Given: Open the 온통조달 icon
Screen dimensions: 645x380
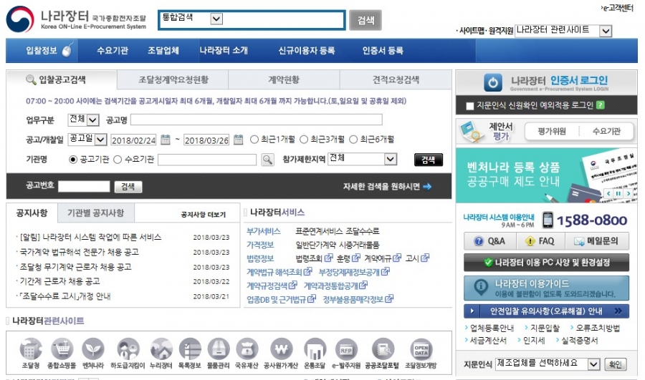Looking at the screenshot, I should tap(315, 349).
